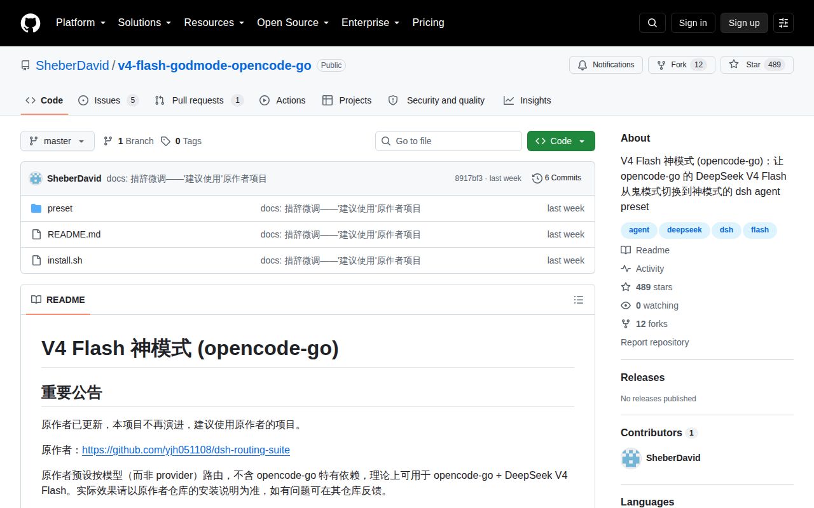Click the Notifications bell button
Viewport: 814px width, 508px height.
pyautogui.click(x=606, y=65)
